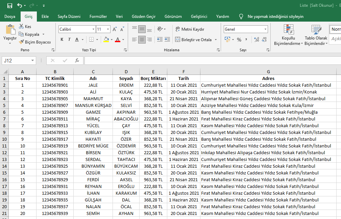This screenshot has height=219, width=341.
Task: Open the Dosya menu tab
Action: coord(10,17)
